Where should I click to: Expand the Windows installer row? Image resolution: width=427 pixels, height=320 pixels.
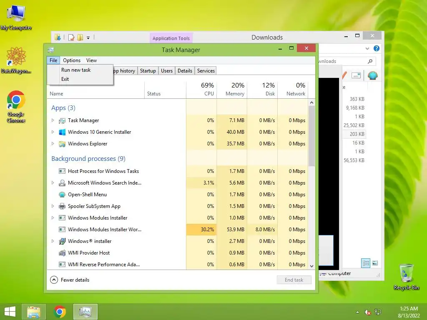pos(53,241)
